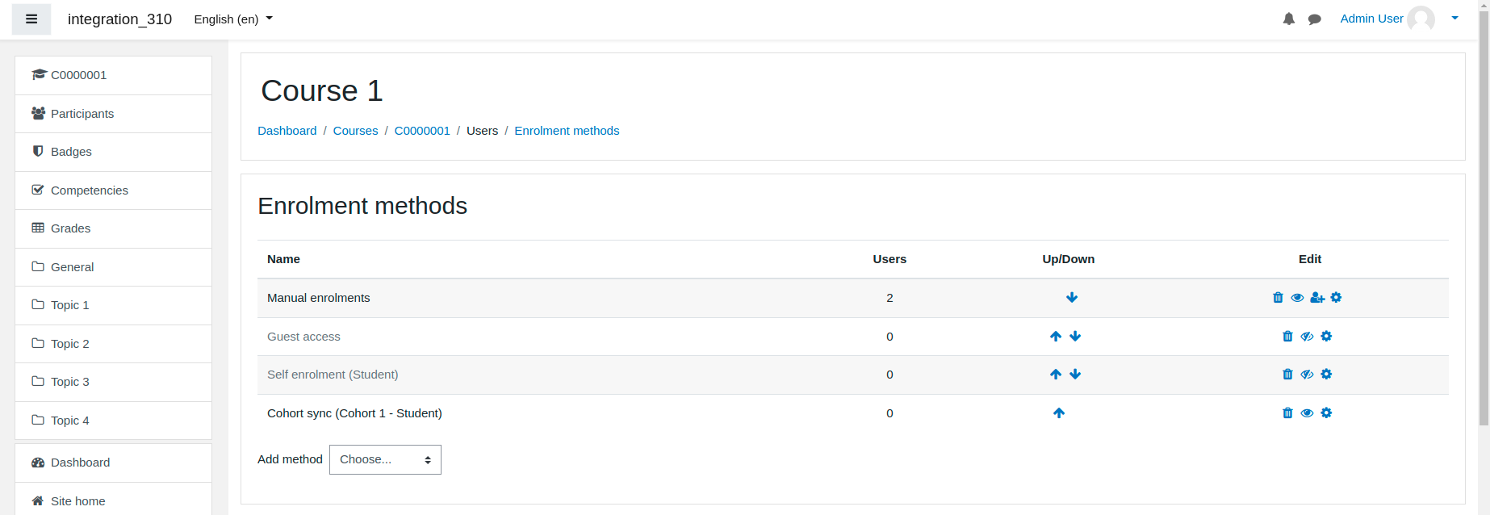Edit Self enrolment settings gear

point(1326,375)
